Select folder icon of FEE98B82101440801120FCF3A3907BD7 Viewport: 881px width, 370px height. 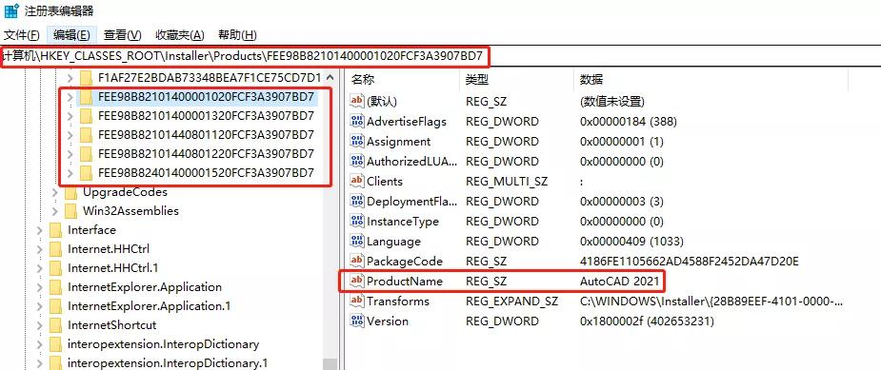(86, 135)
